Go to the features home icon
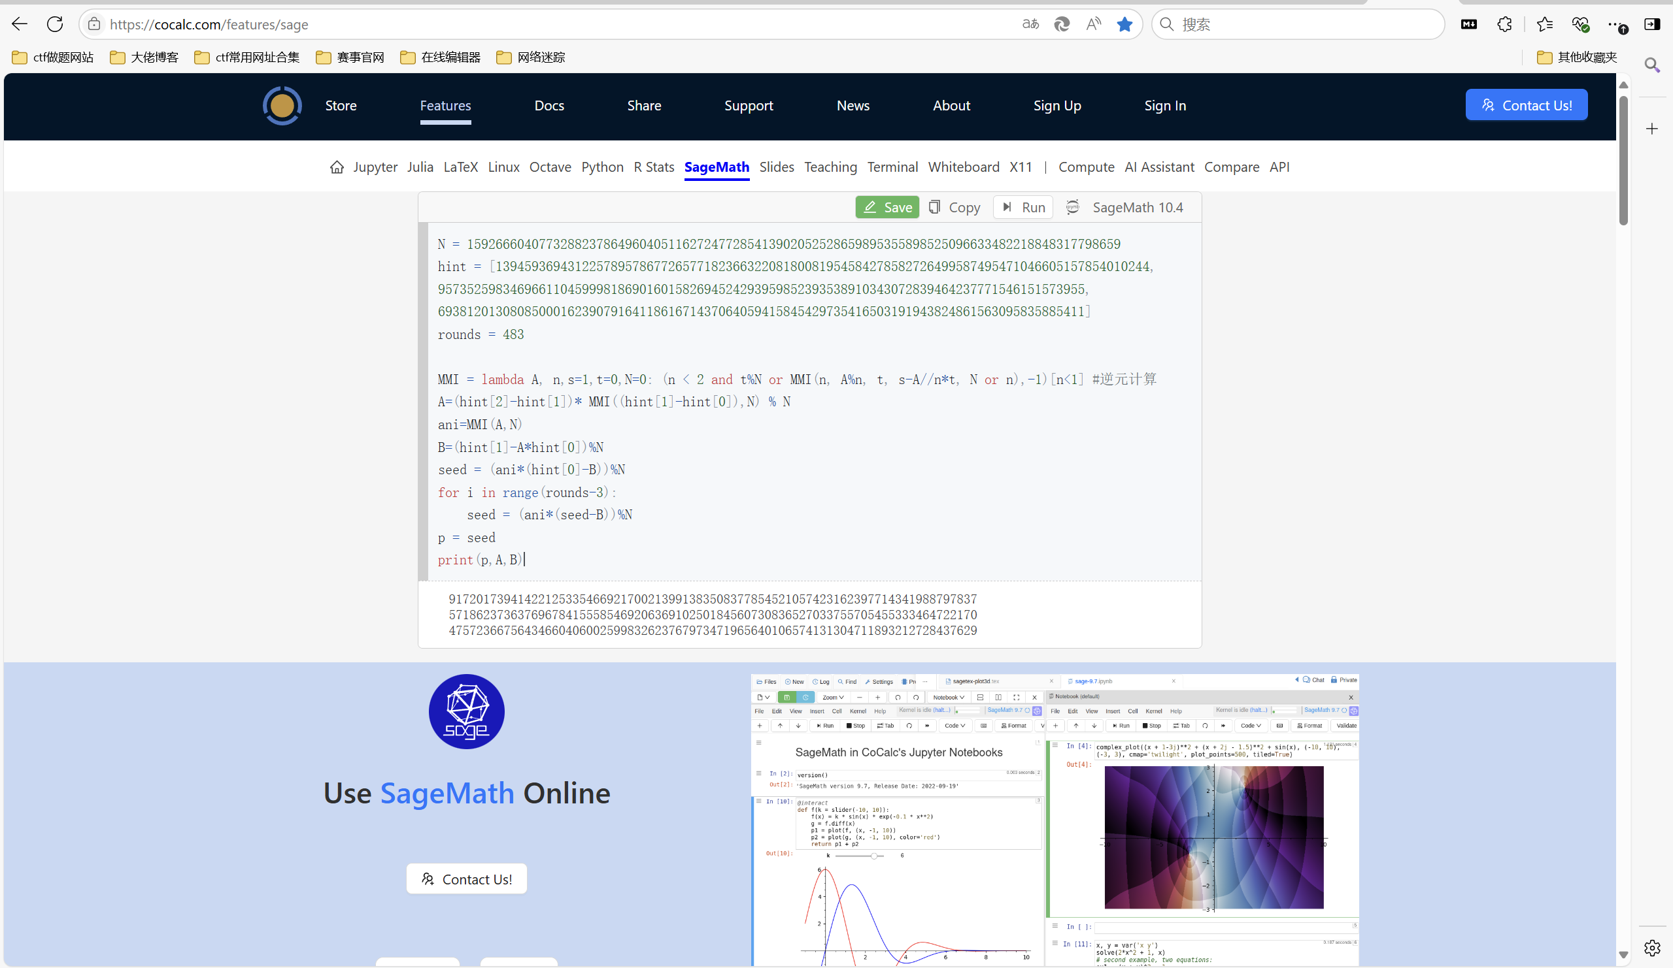 coord(337,167)
